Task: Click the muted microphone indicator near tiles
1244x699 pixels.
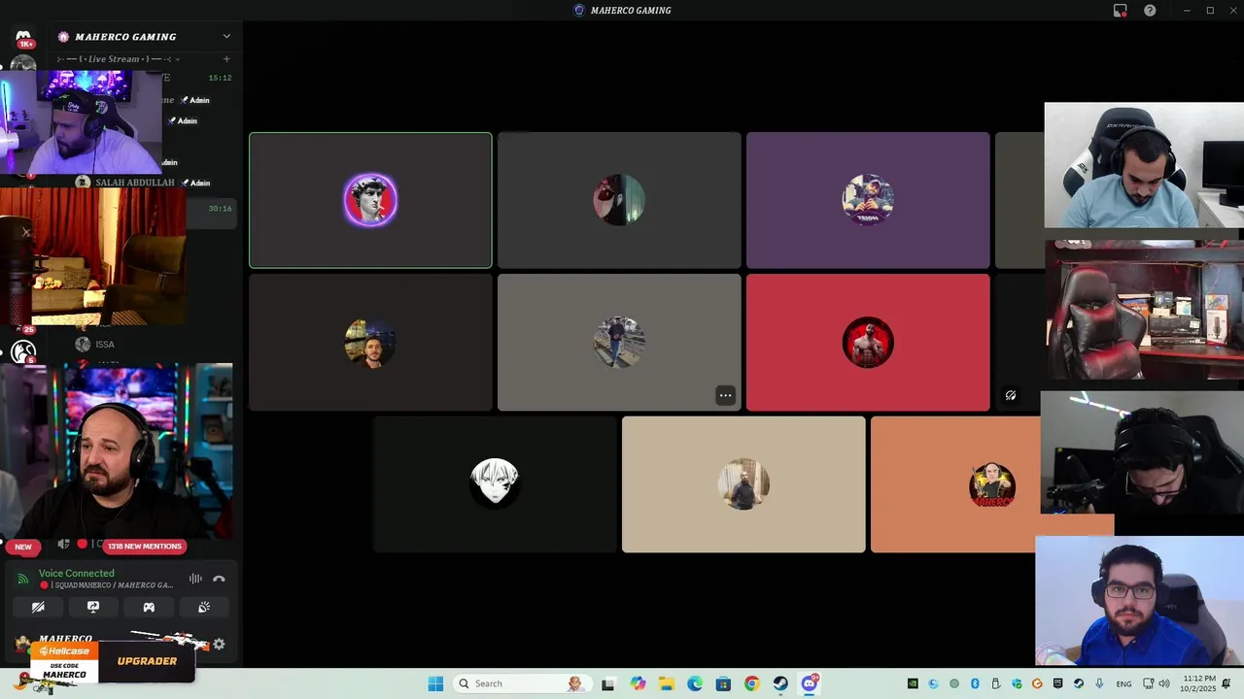Action: tap(1011, 395)
